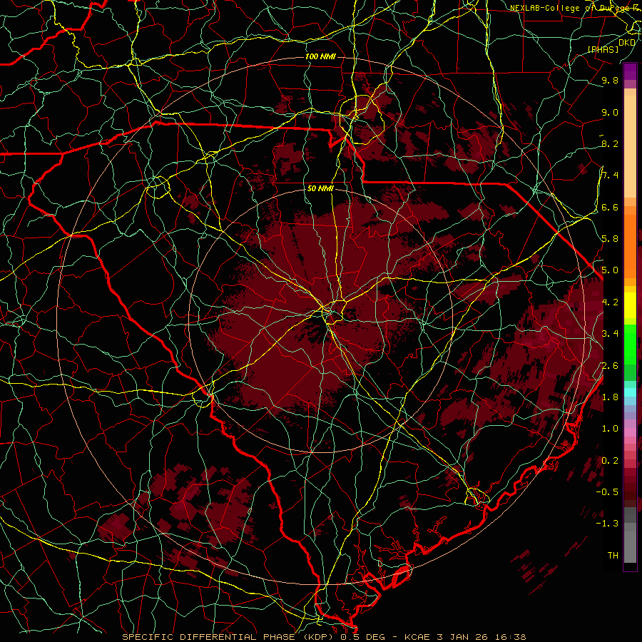Select the '7.4' scale value
This screenshot has width=642, height=642.
click(610, 175)
